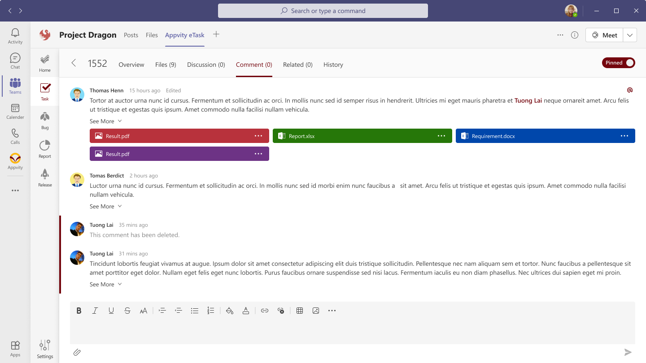Go to eTask Home via sidebar icon
The width and height of the screenshot is (646, 363).
[x=44, y=61]
